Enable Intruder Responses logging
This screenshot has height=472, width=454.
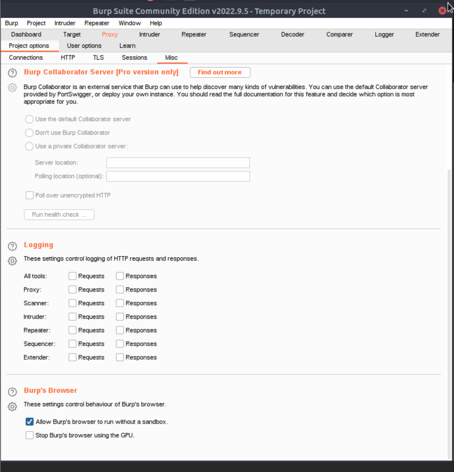(120, 316)
